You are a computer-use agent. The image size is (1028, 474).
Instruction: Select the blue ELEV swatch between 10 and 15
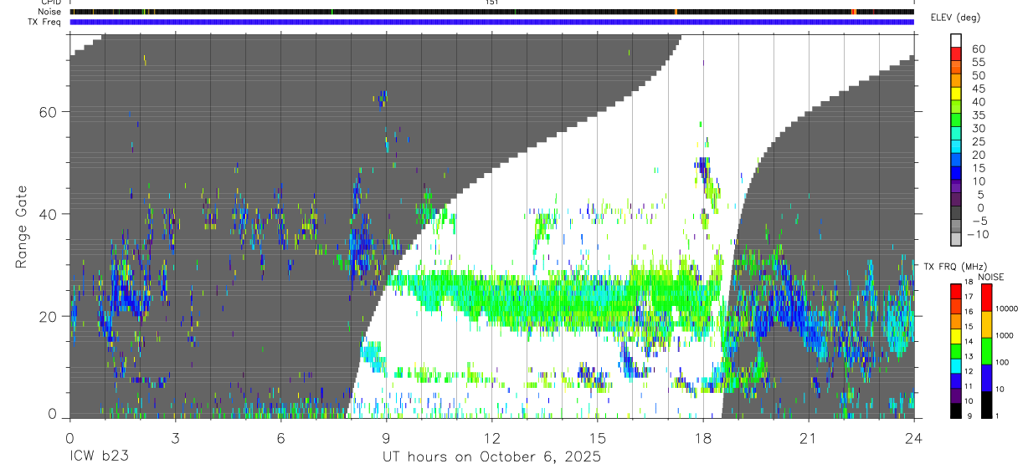point(956,172)
